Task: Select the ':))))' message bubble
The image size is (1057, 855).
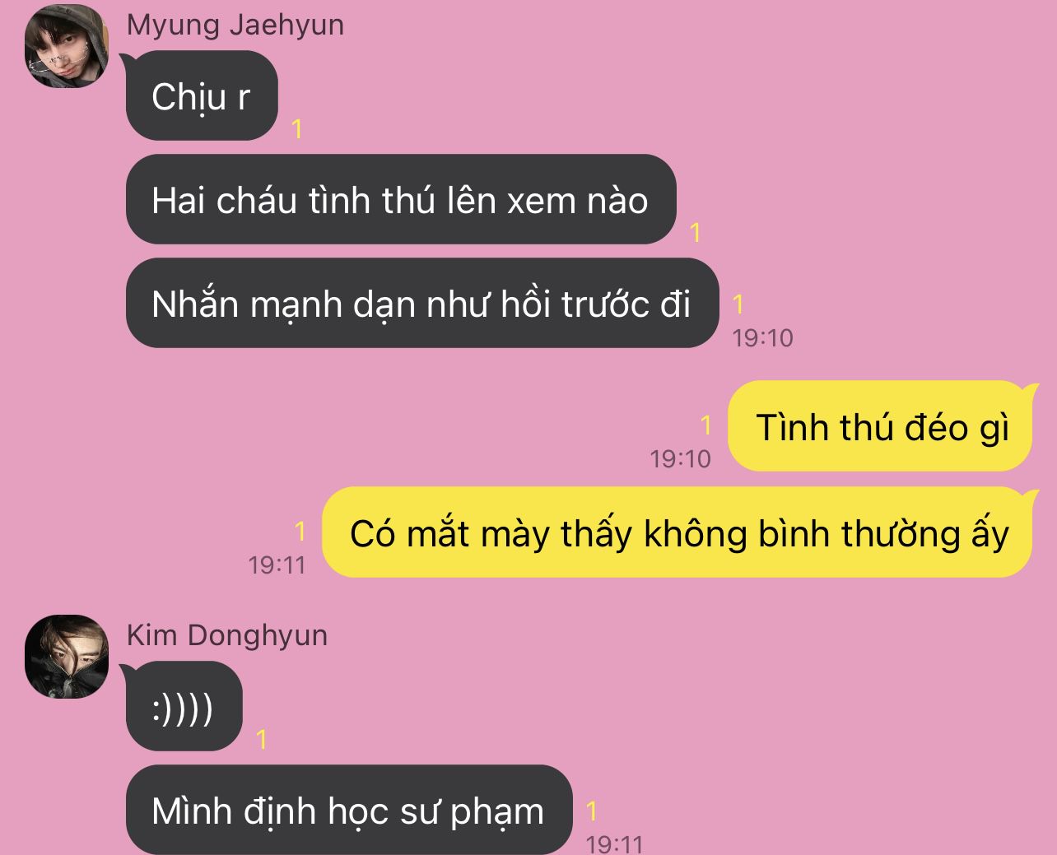Action: [184, 707]
